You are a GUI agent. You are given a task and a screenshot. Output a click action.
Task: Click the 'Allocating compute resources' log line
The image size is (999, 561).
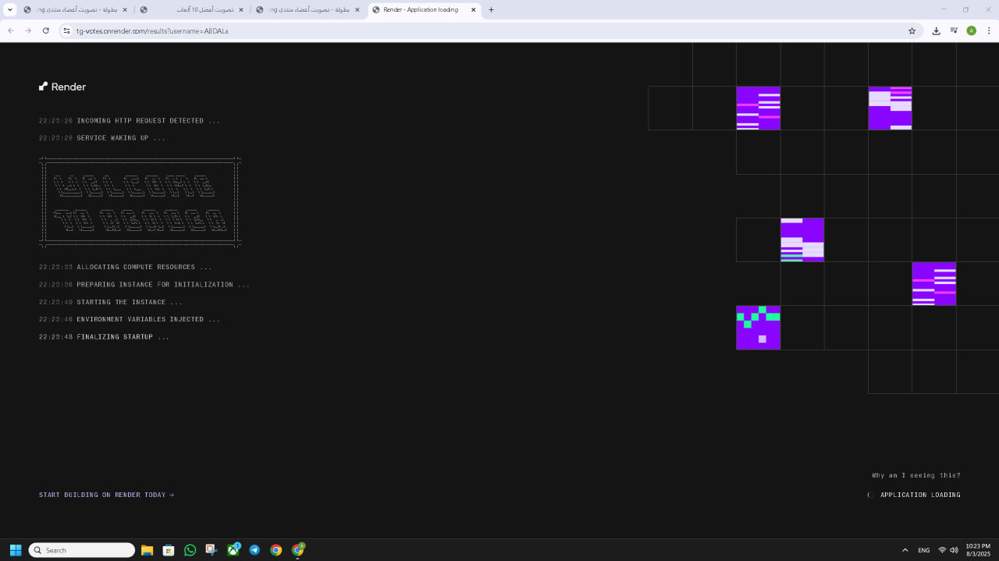coord(126,267)
